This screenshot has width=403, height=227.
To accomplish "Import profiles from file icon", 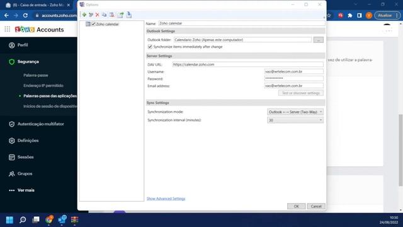I will point(128,15).
